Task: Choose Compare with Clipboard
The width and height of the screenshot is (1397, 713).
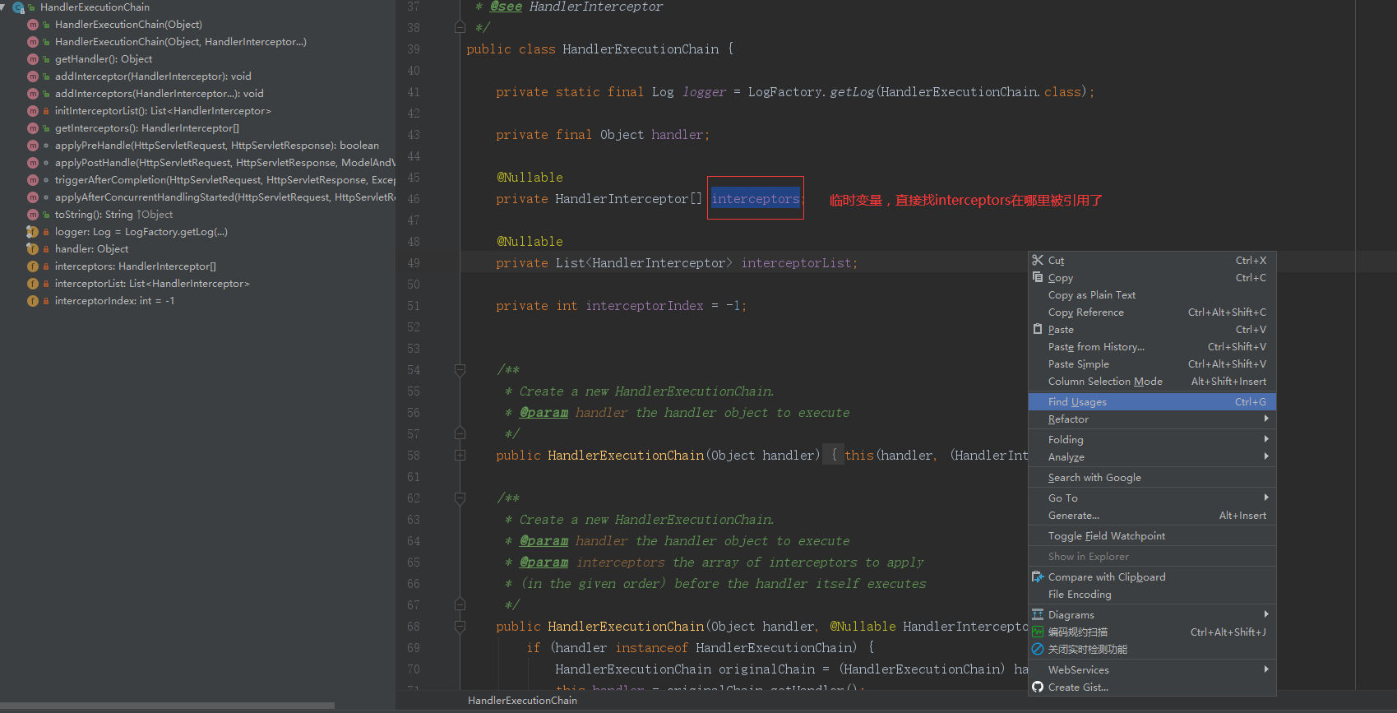Action: point(1152,577)
